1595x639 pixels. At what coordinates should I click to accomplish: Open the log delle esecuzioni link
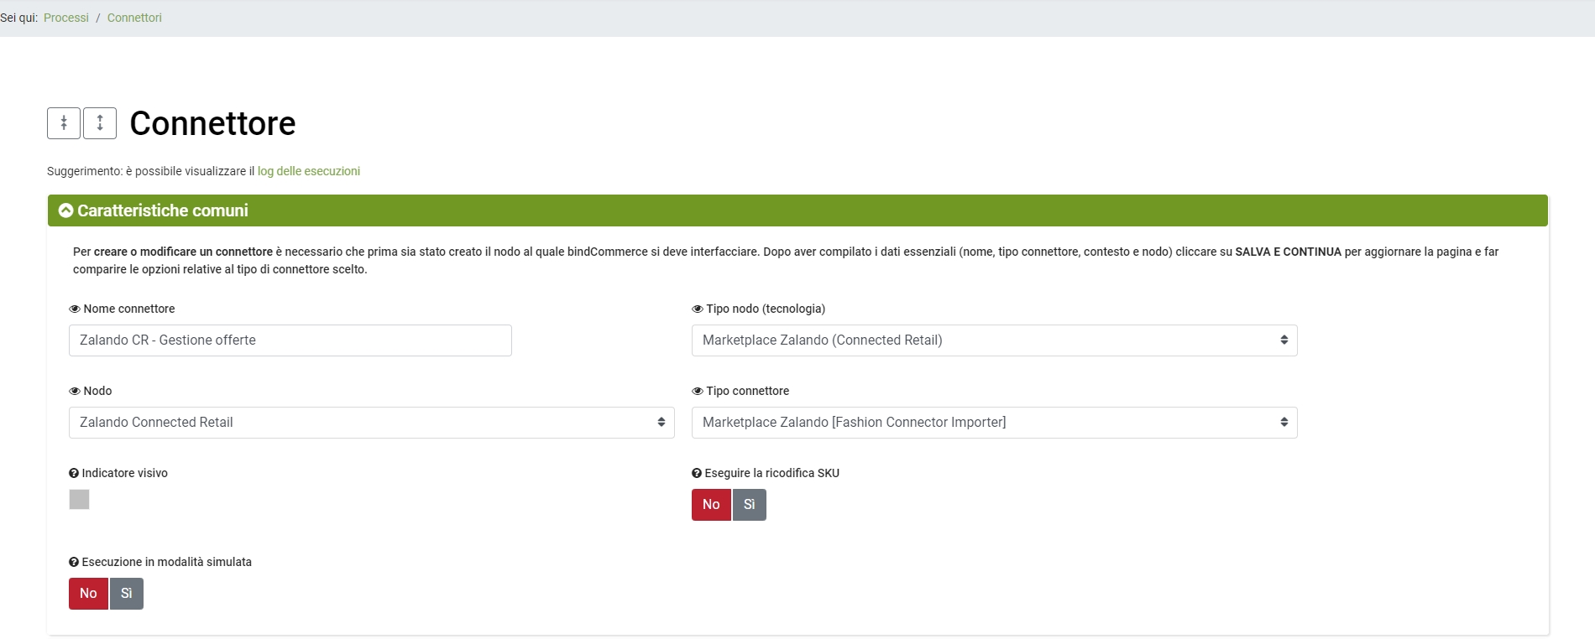click(308, 171)
